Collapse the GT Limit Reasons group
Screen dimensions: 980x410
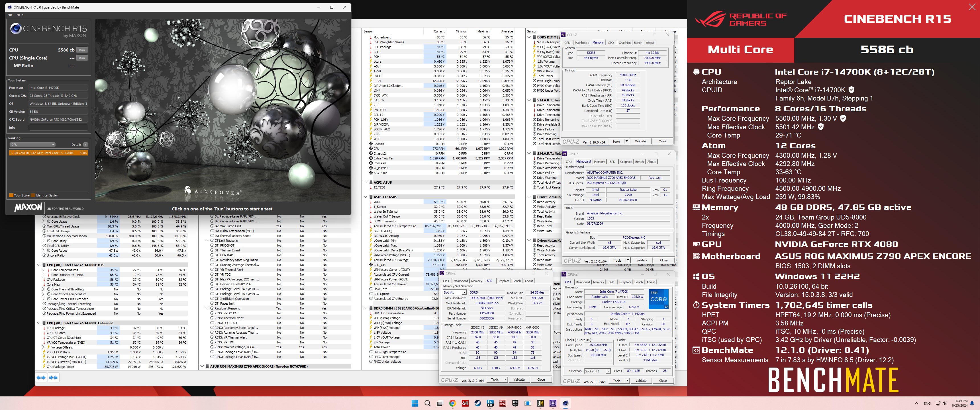pyautogui.click(x=207, y=240)
